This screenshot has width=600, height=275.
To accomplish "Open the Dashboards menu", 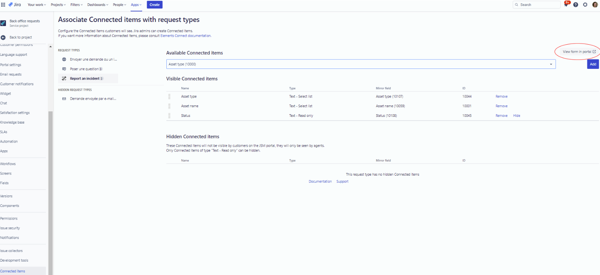I will [x=98, y=5].
